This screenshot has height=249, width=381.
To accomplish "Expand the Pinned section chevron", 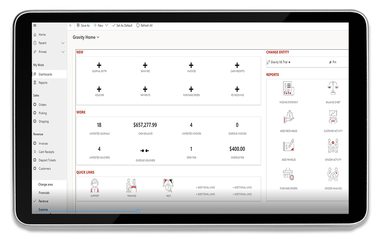I will click(63, 52).
